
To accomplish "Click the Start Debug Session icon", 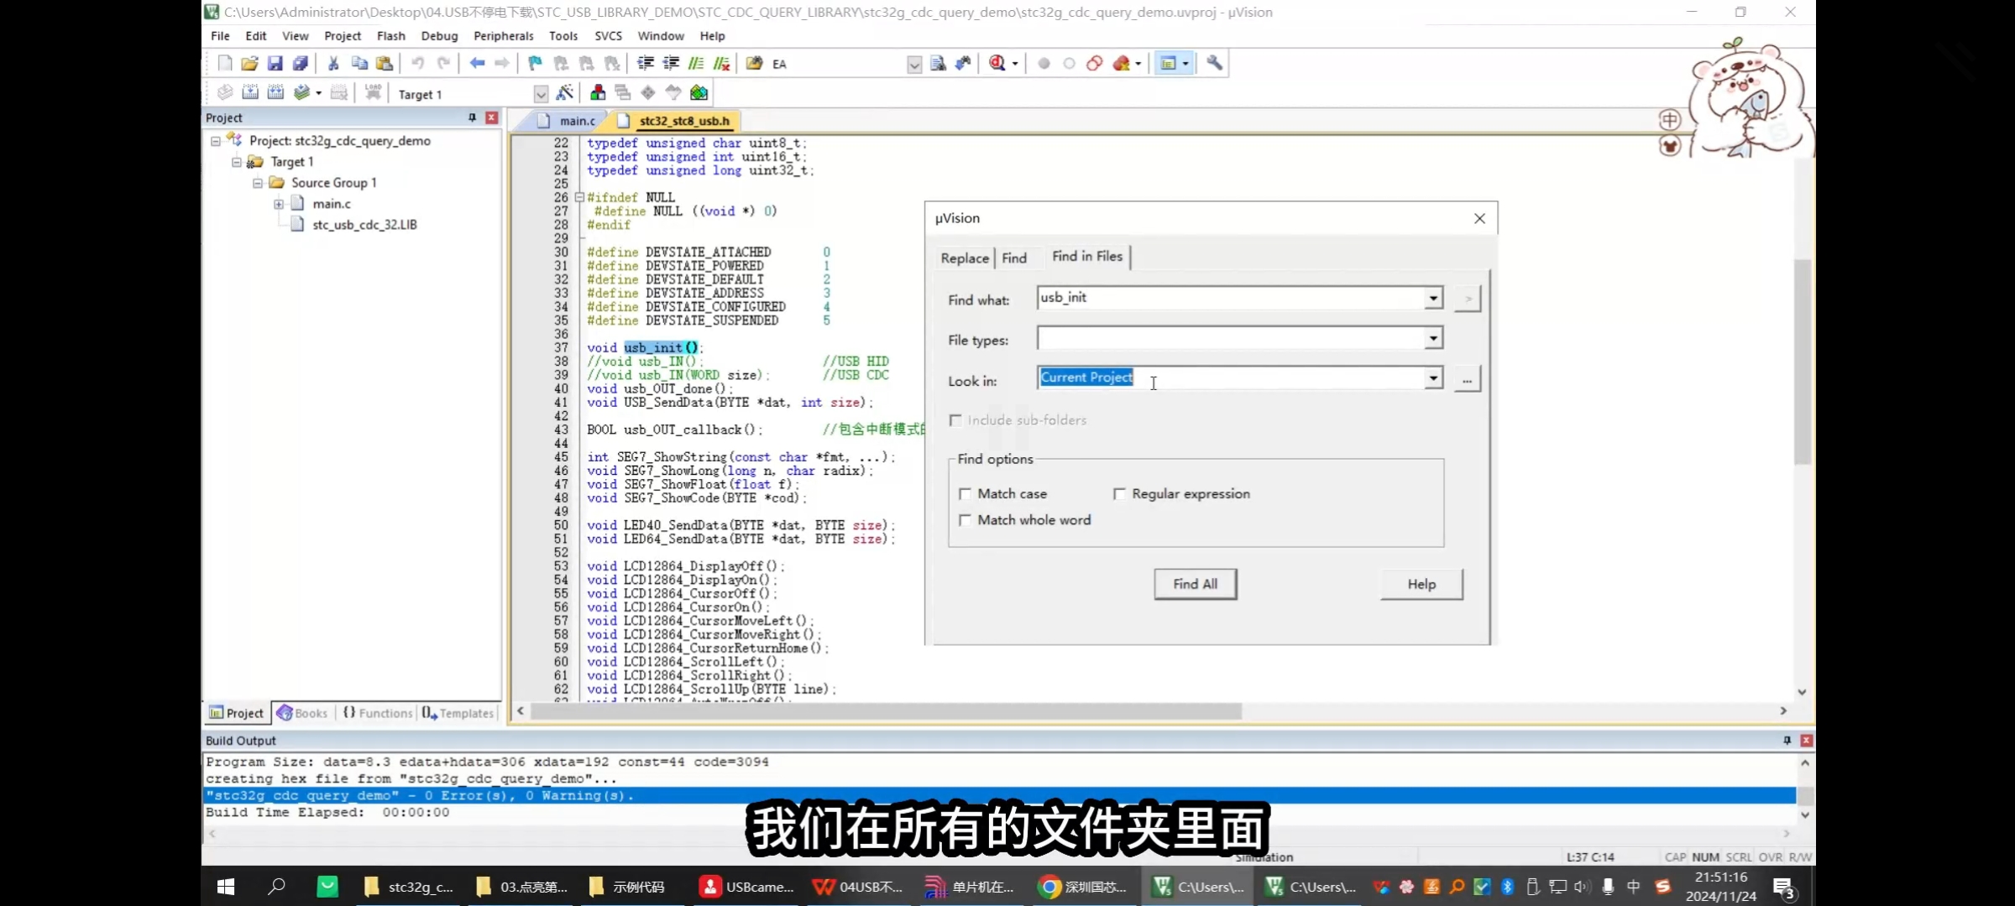I will tap(997, 63).
